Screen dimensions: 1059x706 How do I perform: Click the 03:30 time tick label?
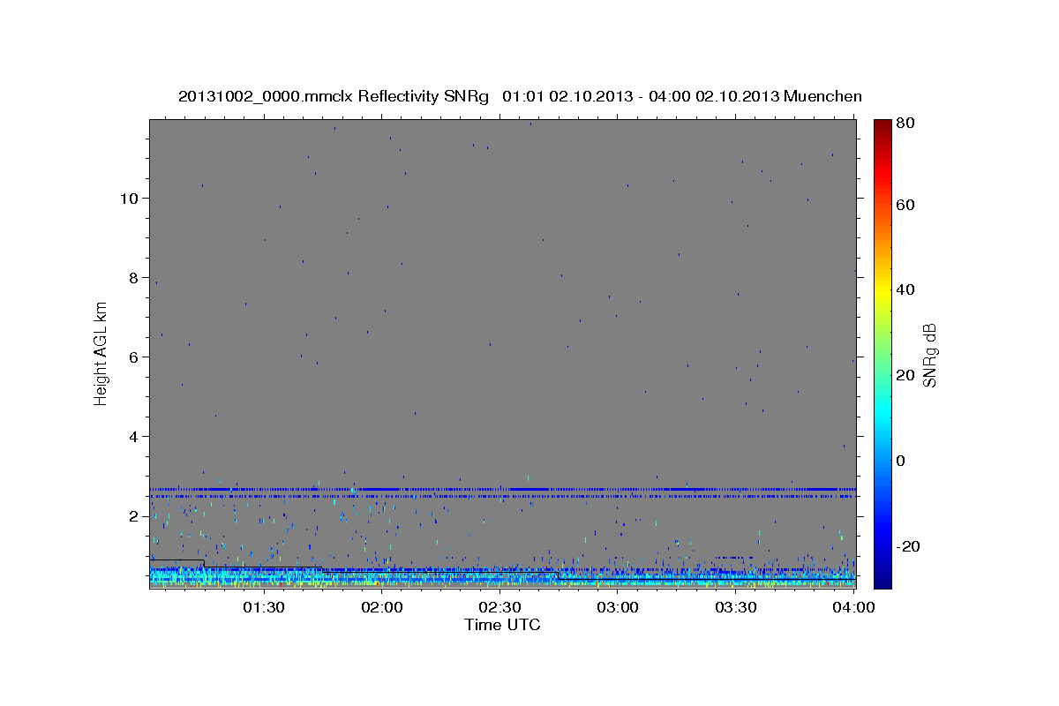pos(736,608)
